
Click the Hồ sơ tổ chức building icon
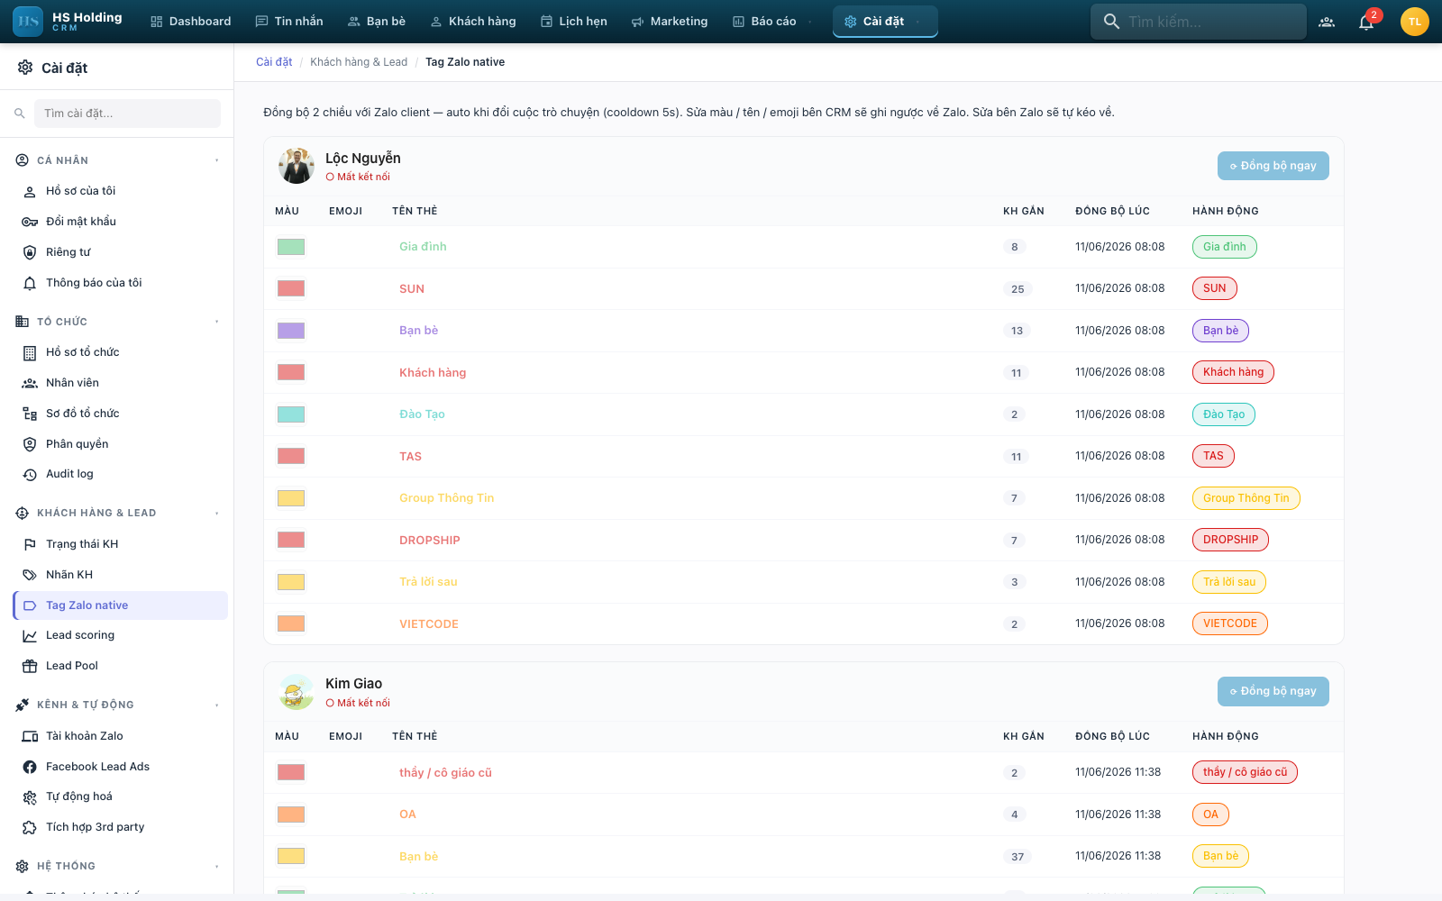click(x=30, y=352)
